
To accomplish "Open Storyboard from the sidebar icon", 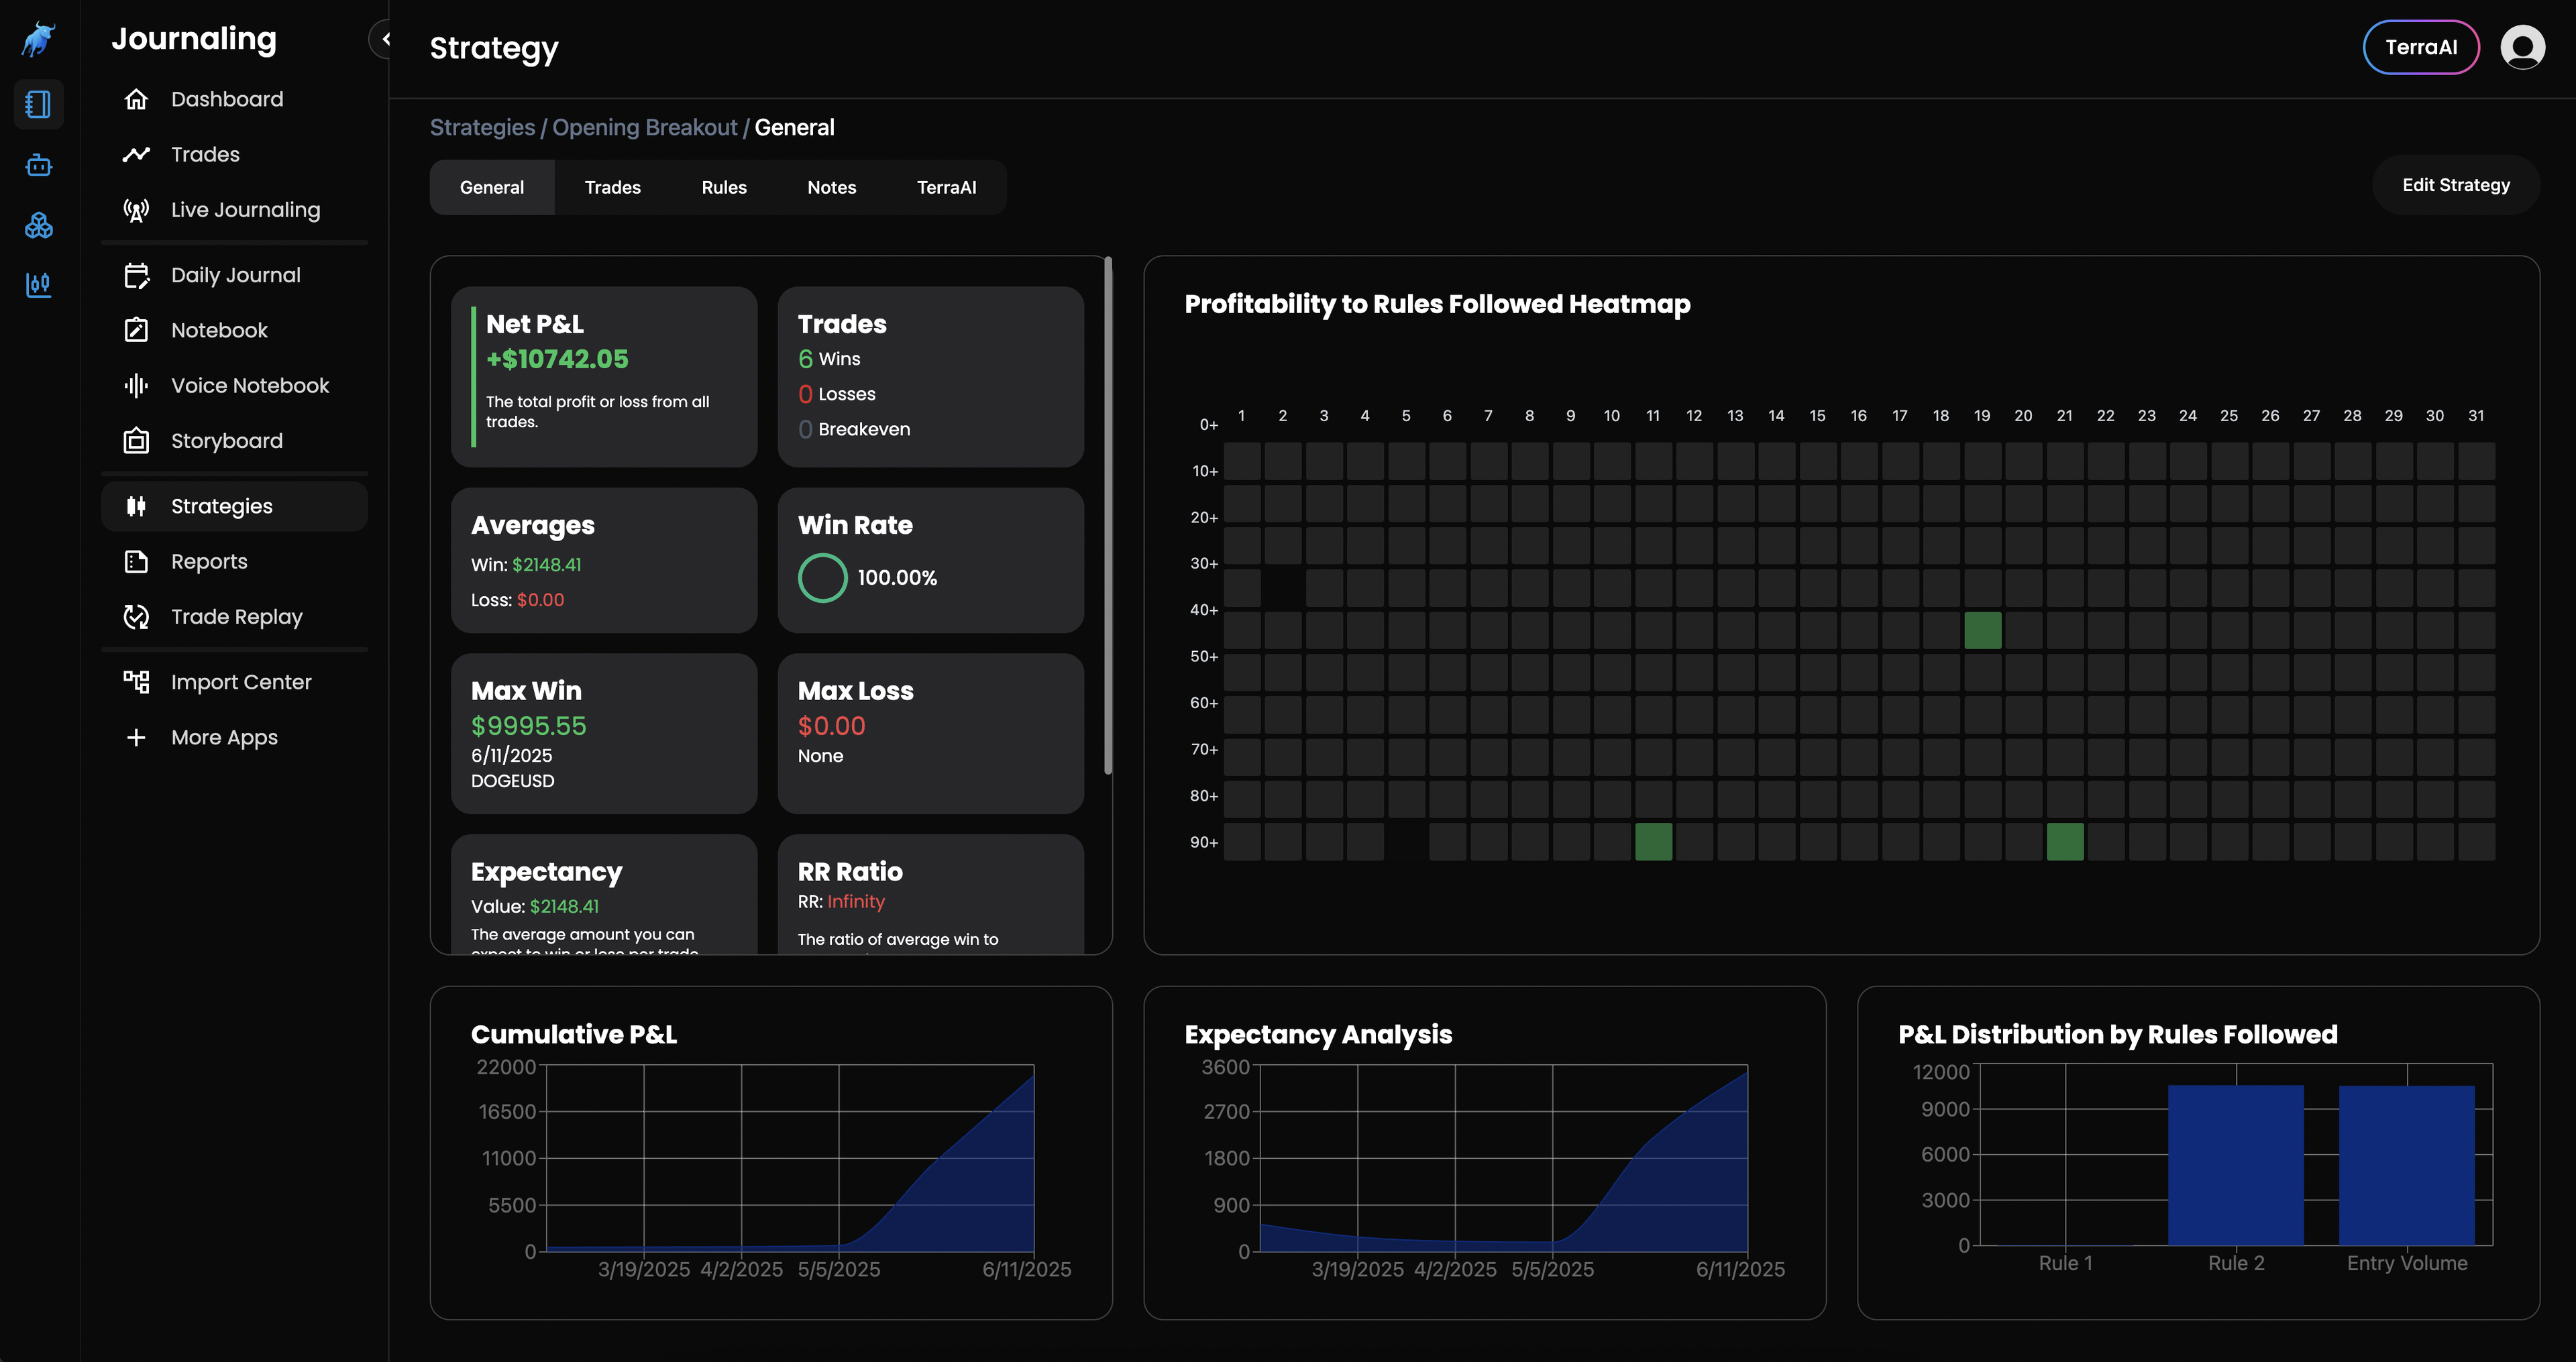I will point(136,441).
